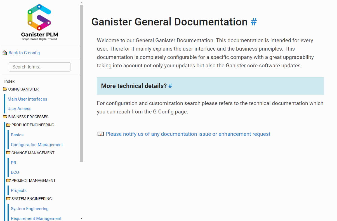
Task: Click the CHANGE MANAGEMENT folder icon
Action: (8, 153)
